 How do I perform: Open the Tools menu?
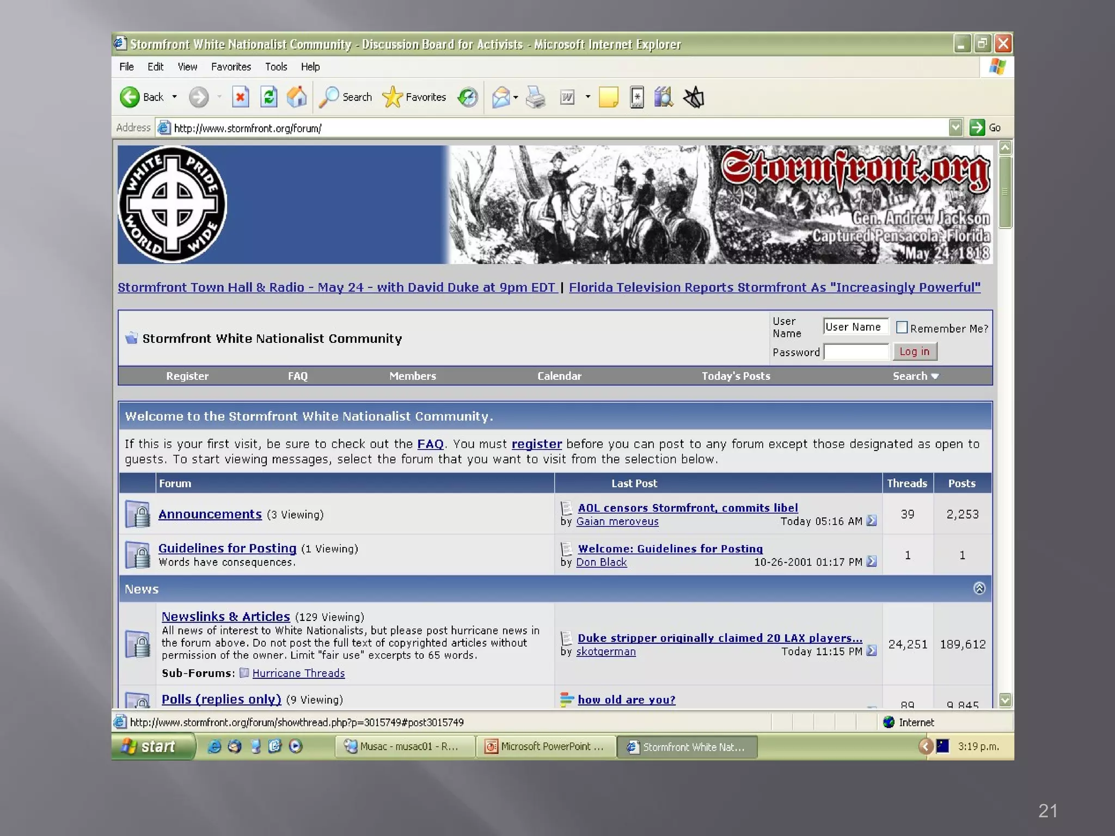click(x=276, y=67)
